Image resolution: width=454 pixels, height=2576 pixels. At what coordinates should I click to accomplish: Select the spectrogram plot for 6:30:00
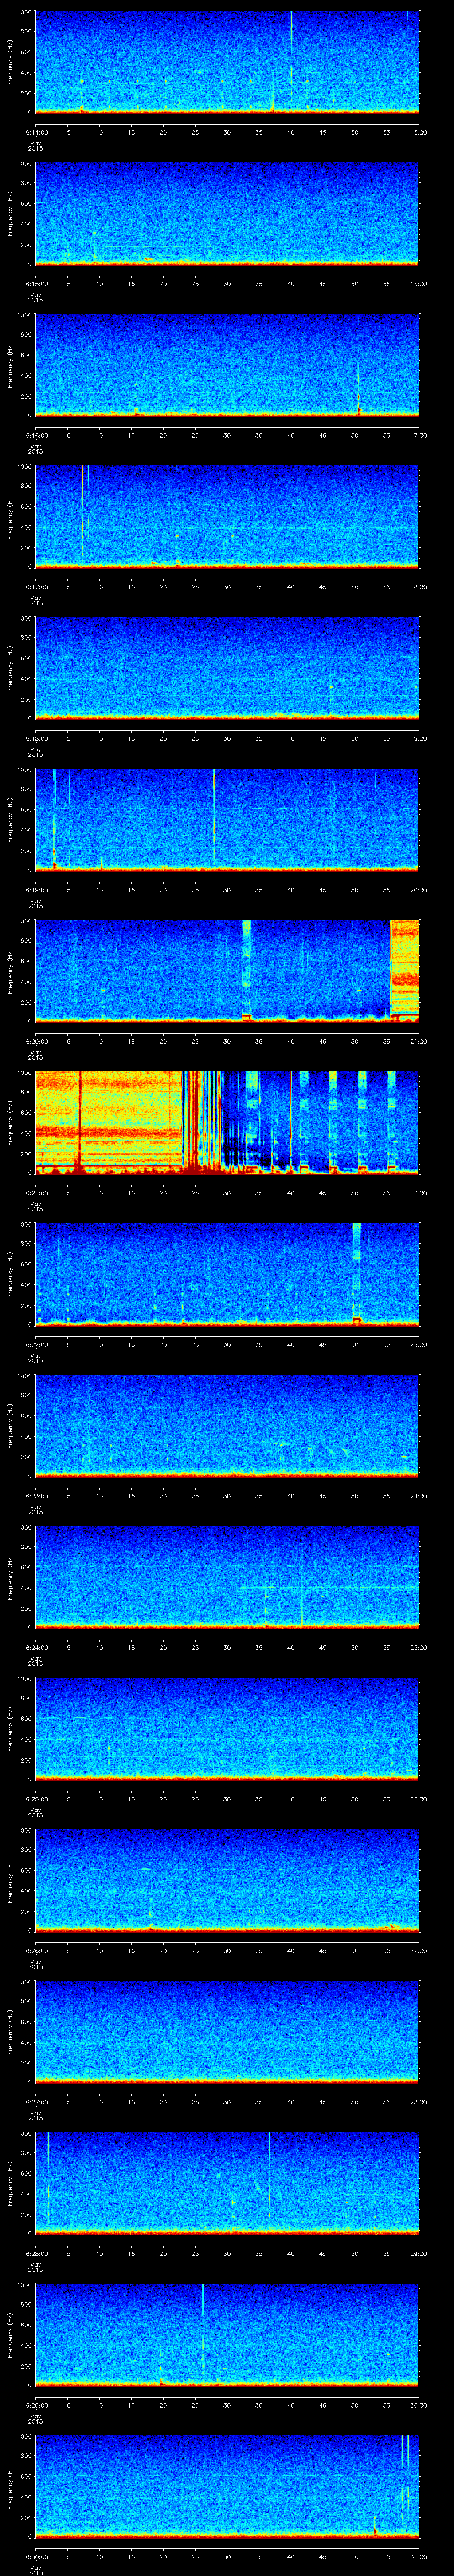pos(227,2487)
